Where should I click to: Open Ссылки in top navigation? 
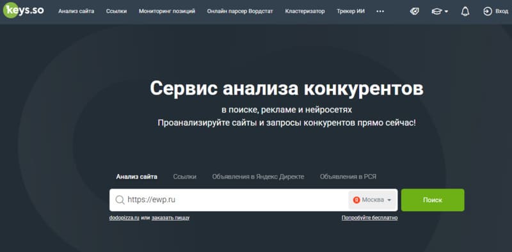point(116,12)
